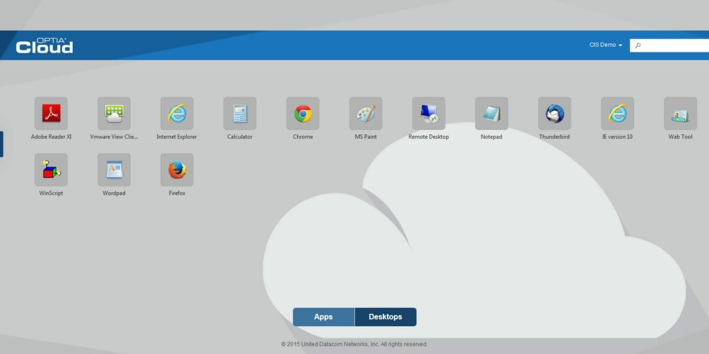Screen dimensions: 709x354
Task: Click the Notepad text label
Action: click(x=492, y=137)
